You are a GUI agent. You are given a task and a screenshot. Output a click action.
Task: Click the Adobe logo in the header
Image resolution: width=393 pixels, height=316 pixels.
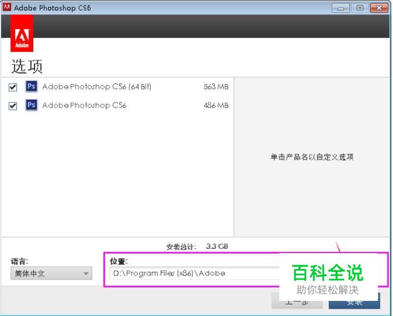(x=22, y=33)
